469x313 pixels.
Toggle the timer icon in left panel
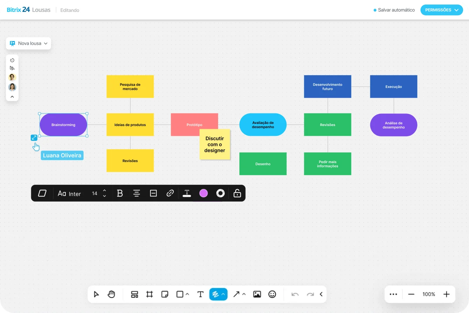(12, 60)
